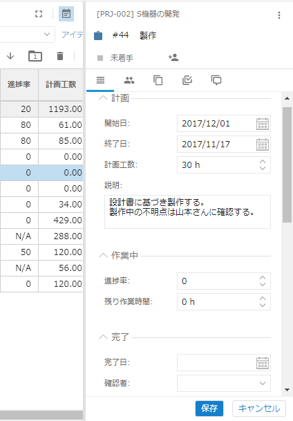Click the move down arrow icon
Viewport: 293px width, 421px height.
(10, 56)
